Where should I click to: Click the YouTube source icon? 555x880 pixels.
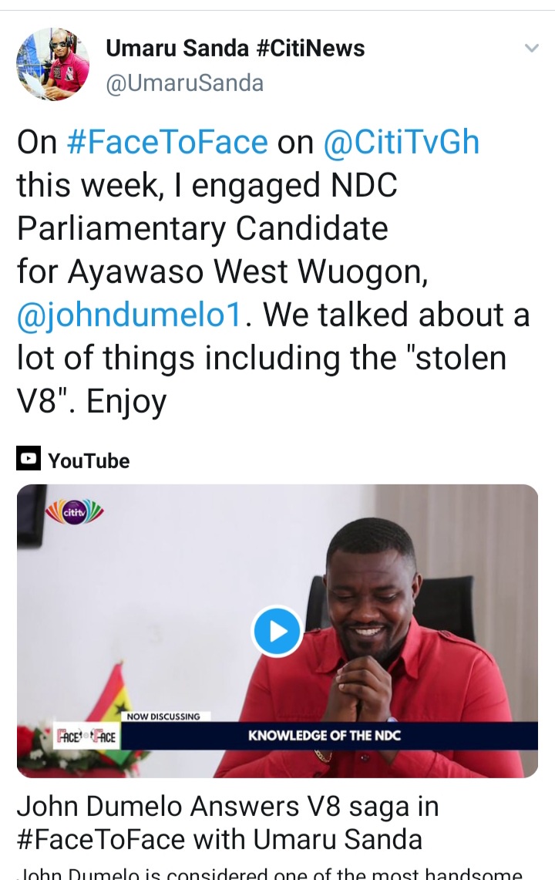tap(29, 460)
